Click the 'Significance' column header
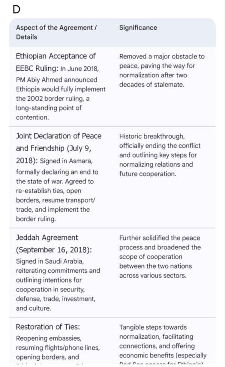The image size is (225, 367). pyautogui.click(x=138, y=28)
